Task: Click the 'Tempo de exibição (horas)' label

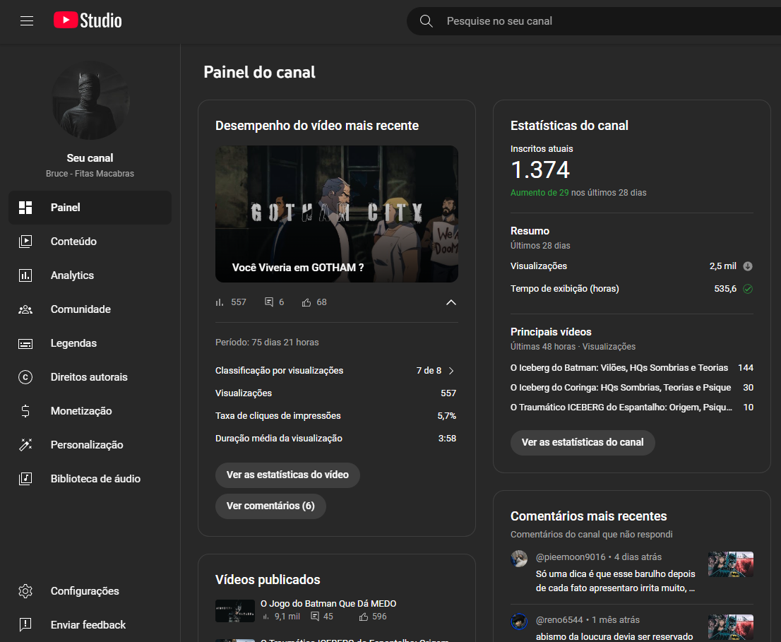Action: (564, 289)
